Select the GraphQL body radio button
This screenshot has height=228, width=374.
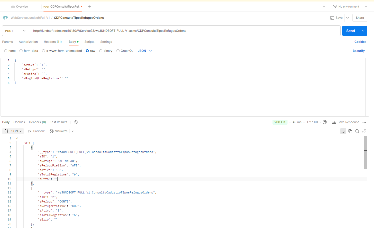(x=118, y=51)
